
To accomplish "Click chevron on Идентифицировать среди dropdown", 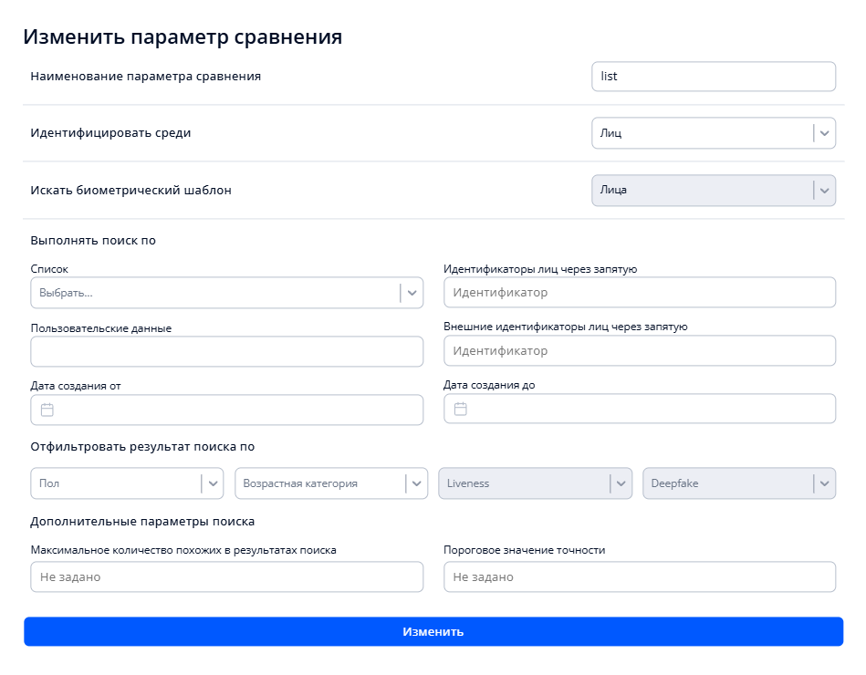I will click(823, 132).
